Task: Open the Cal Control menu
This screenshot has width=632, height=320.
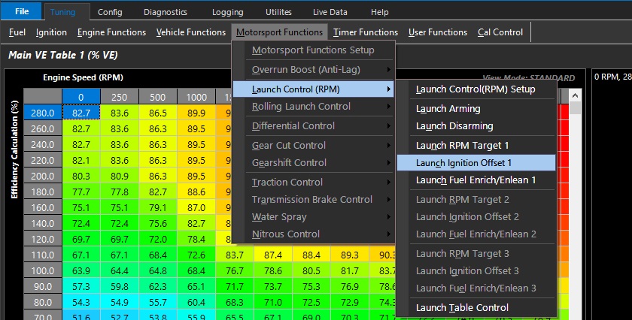Action: (x=500, y=32)
